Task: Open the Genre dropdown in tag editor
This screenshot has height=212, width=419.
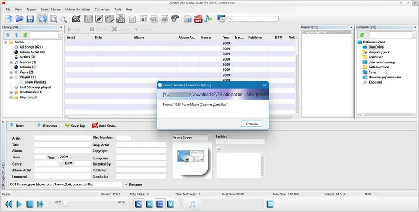Action: pos(61,163)
